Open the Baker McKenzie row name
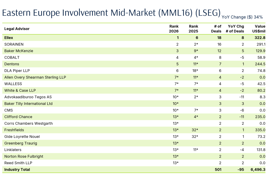 (19, 51)
